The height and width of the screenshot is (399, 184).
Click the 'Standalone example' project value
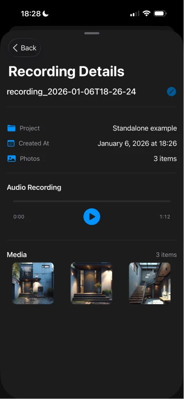click(145, 128)
